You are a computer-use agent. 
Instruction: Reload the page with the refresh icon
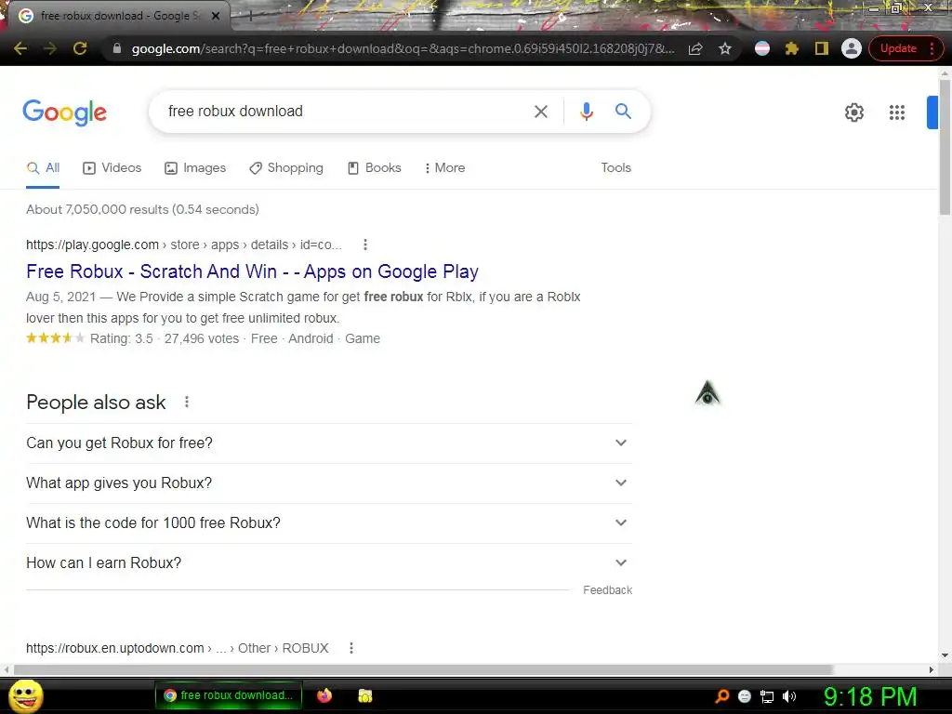(x=80, y=48)
